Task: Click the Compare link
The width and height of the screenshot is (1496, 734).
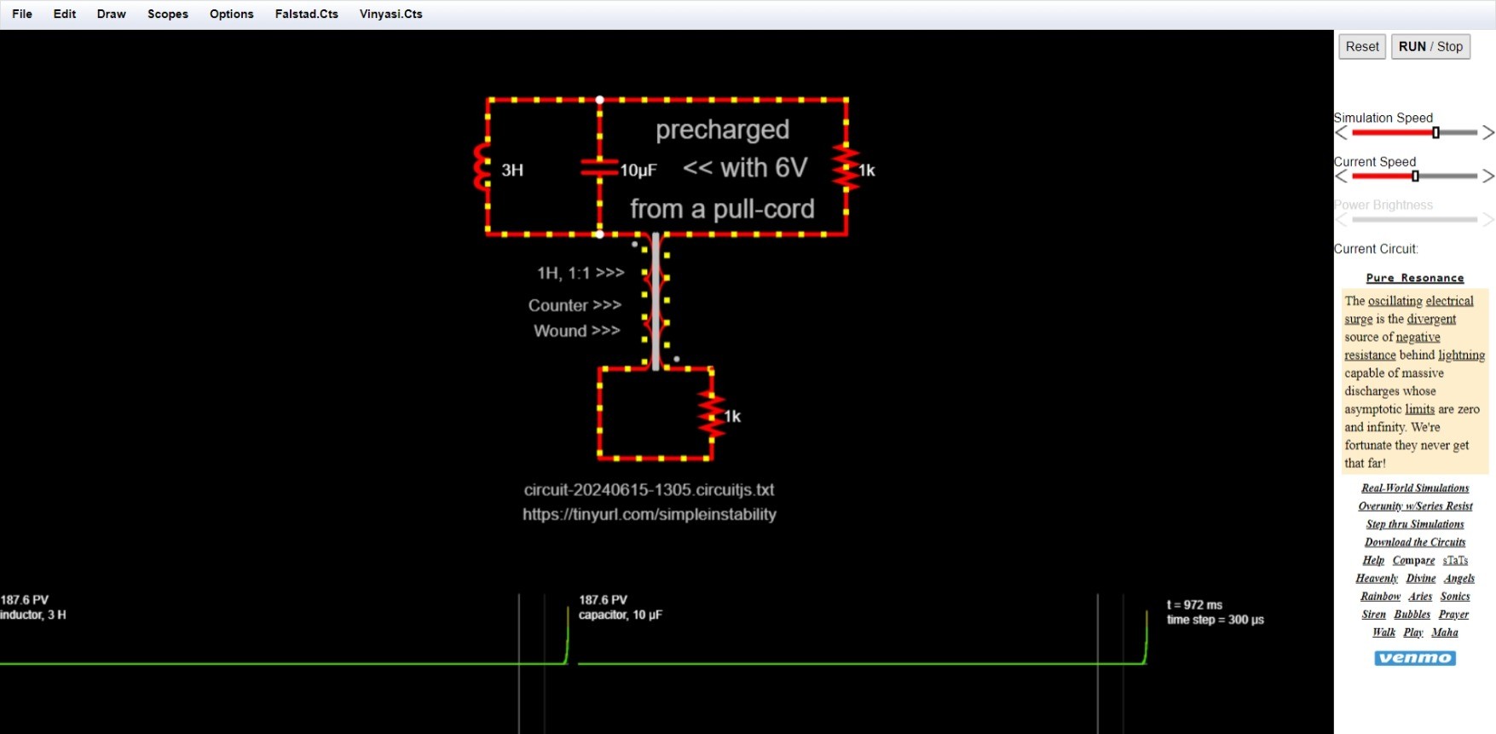Action: [x=1413, y=560]
